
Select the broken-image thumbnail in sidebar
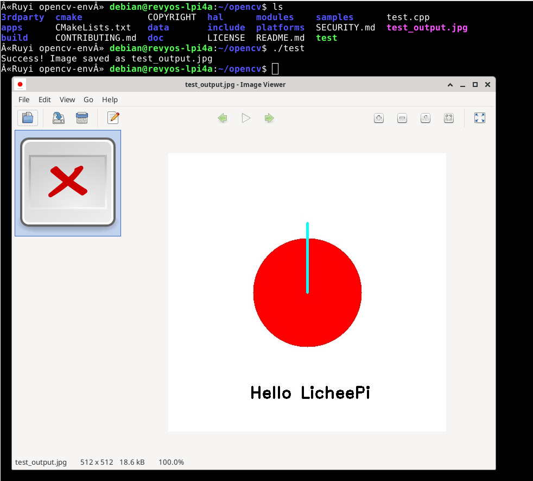pyautogui.click(x=68, y=183)
